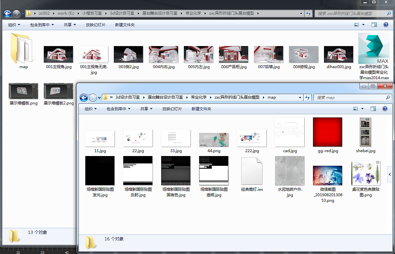Screen dimensions: 395x254
Task: Select 001主视角无底.jpg thumbnail
Action: click(x=93, y=54)
